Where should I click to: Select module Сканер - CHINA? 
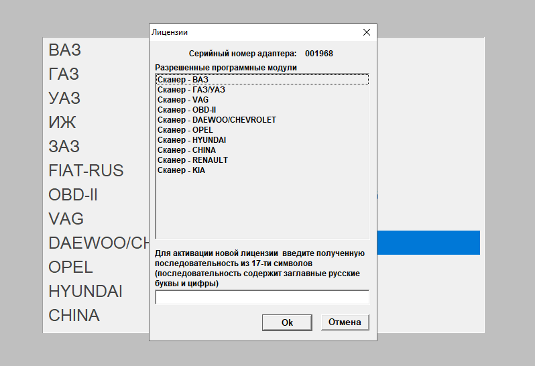[x=262, y=150]
